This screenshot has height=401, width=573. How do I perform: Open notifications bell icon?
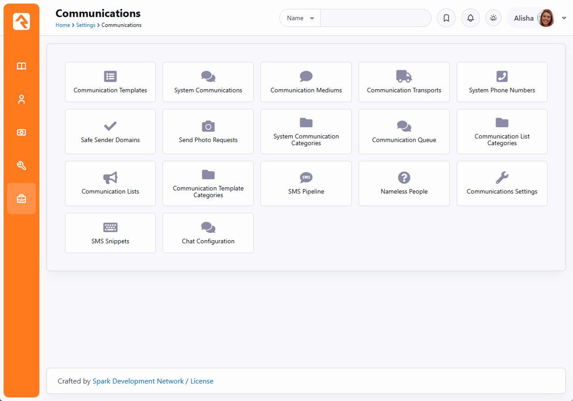click(x=470, y=18)
